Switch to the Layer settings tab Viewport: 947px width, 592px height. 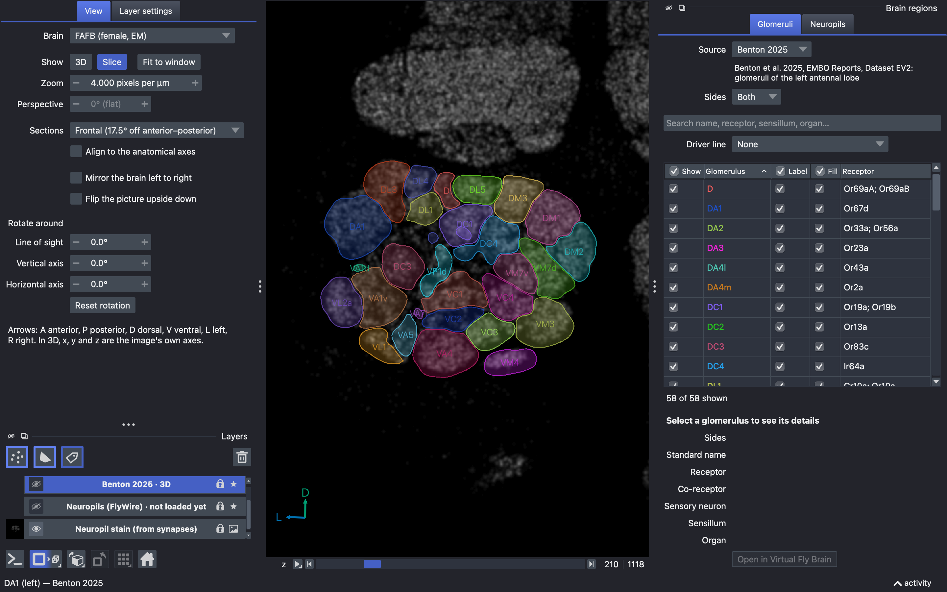point(146,11)
